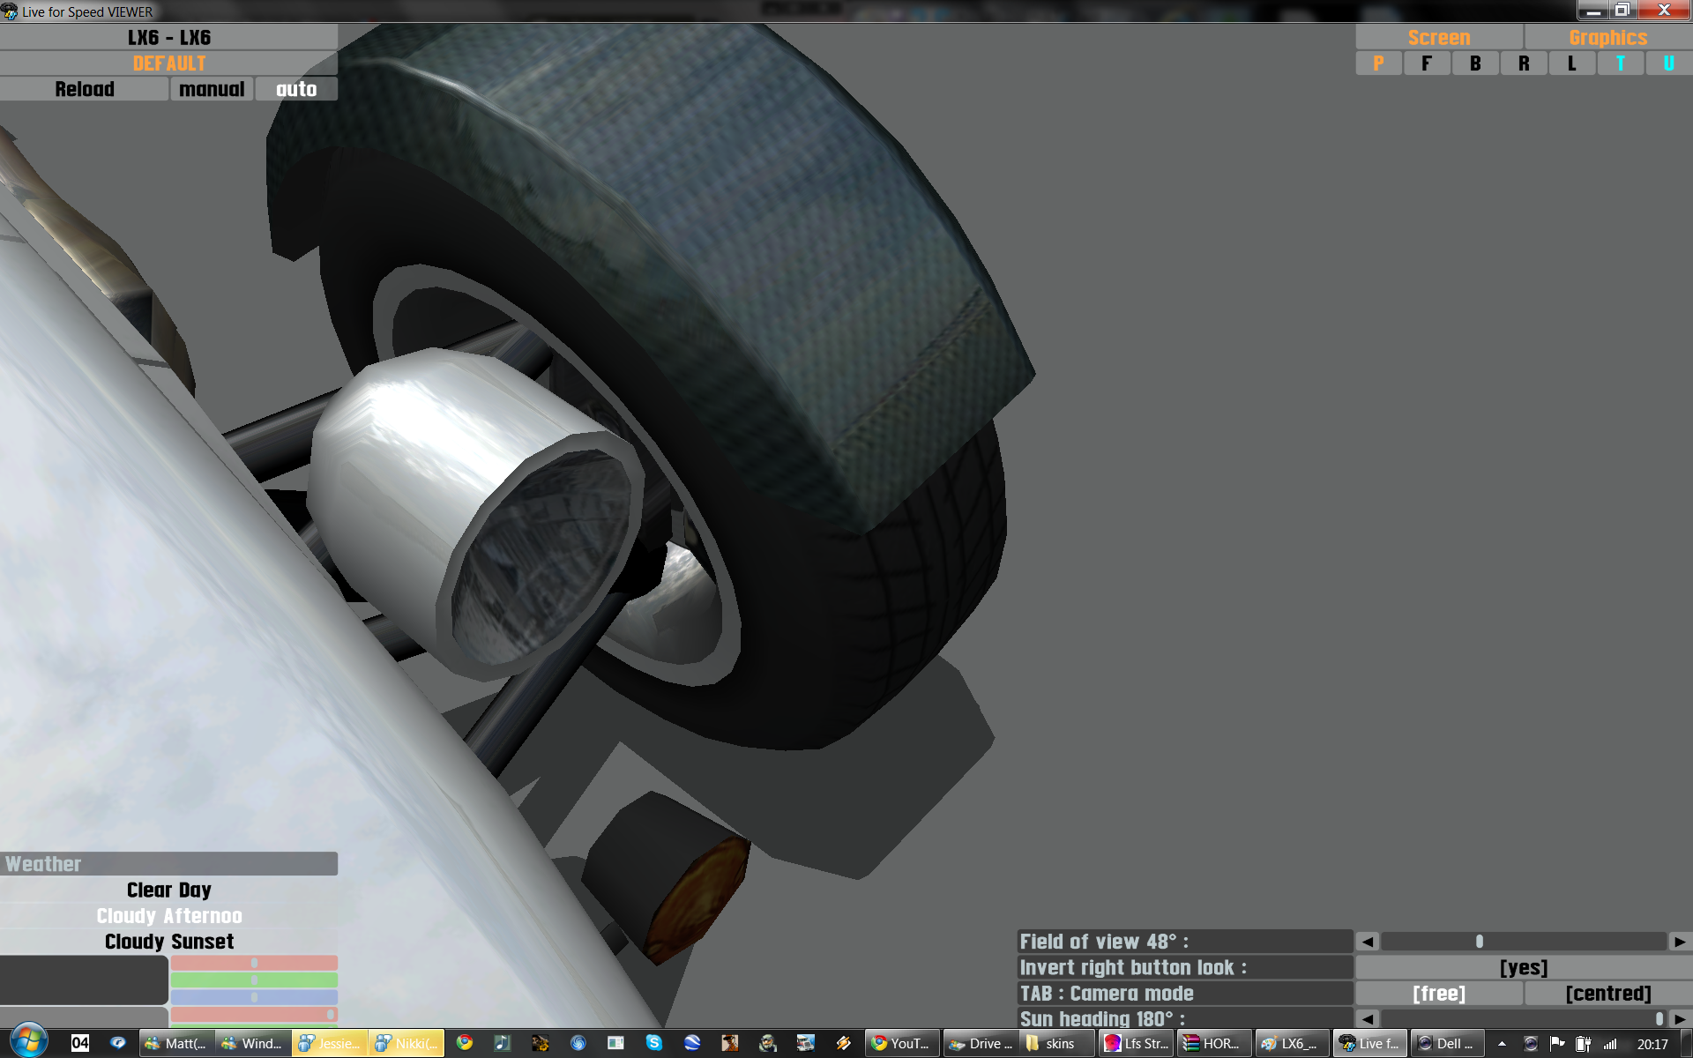Click the B view button
Image resolution: width=1693 pixels, height=1058 pixels.
[1475, 63]
